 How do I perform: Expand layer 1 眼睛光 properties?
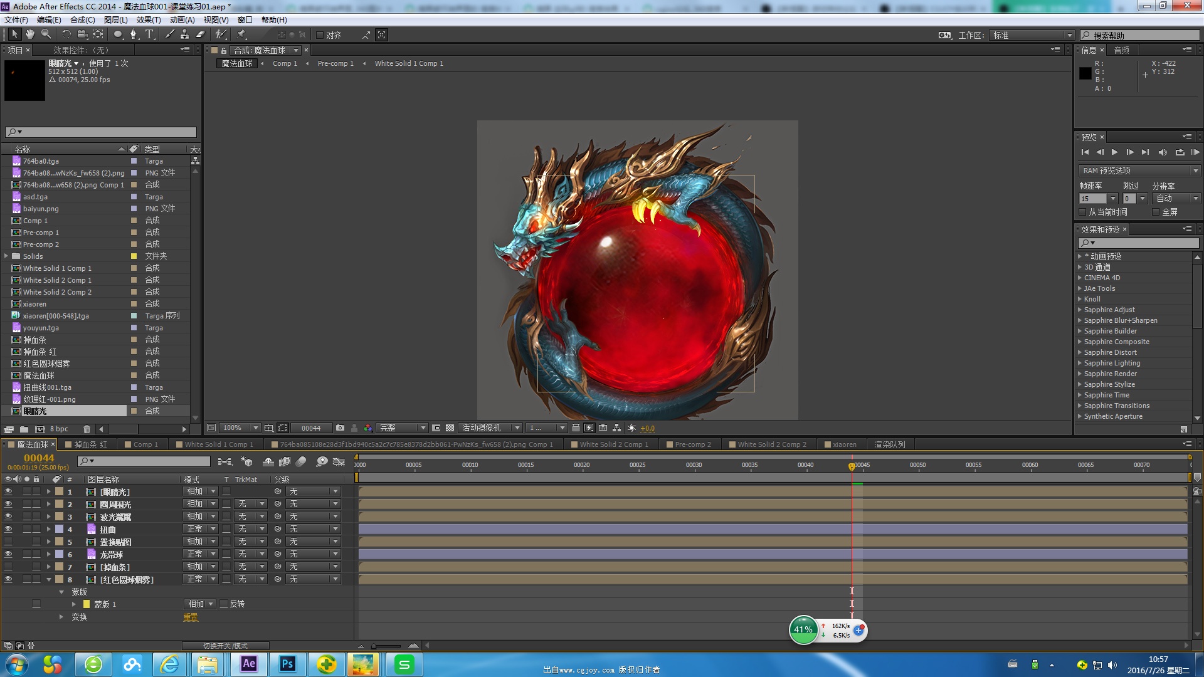point(48,492)
